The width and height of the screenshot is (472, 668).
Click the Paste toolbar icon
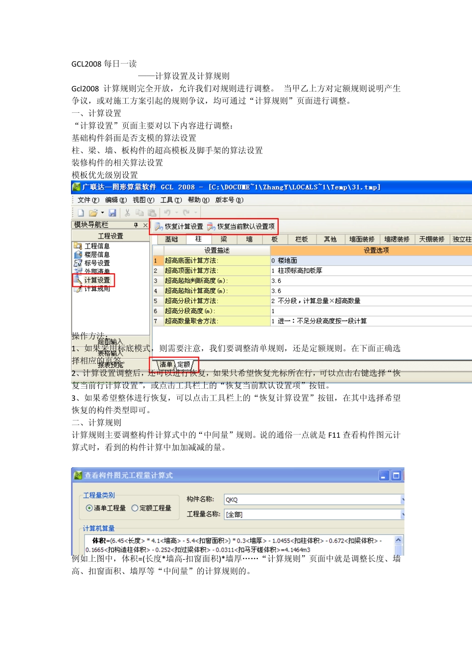152,213
